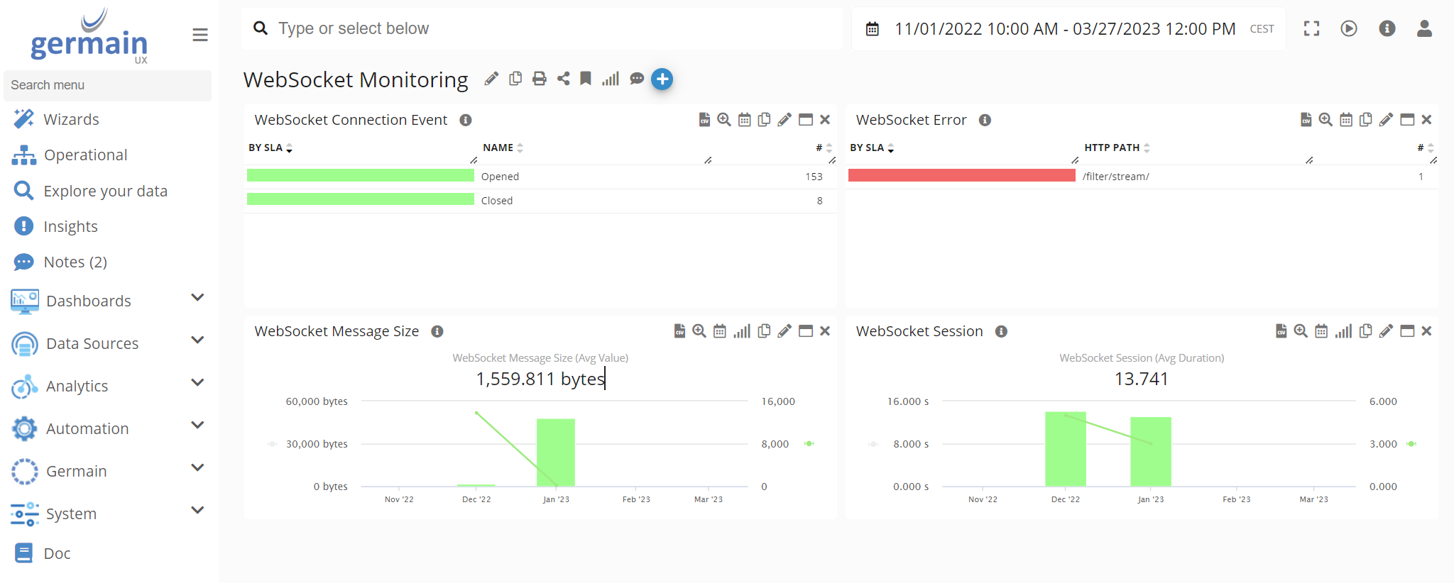
Task: Enter fullscreen mode
Action: coord(1311,28)
